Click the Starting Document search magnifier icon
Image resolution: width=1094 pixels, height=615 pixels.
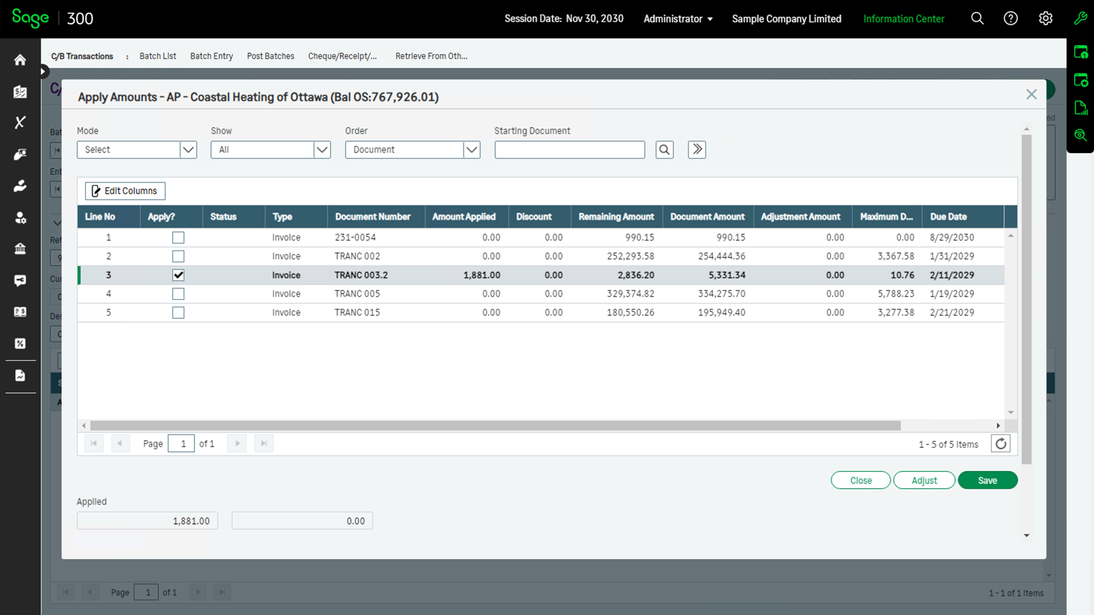click(x=664, y=149)
